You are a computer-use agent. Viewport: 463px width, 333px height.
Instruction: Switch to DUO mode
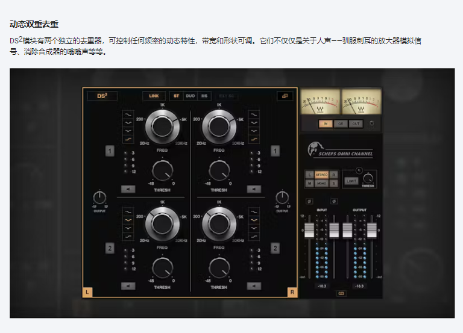[191, 96]
